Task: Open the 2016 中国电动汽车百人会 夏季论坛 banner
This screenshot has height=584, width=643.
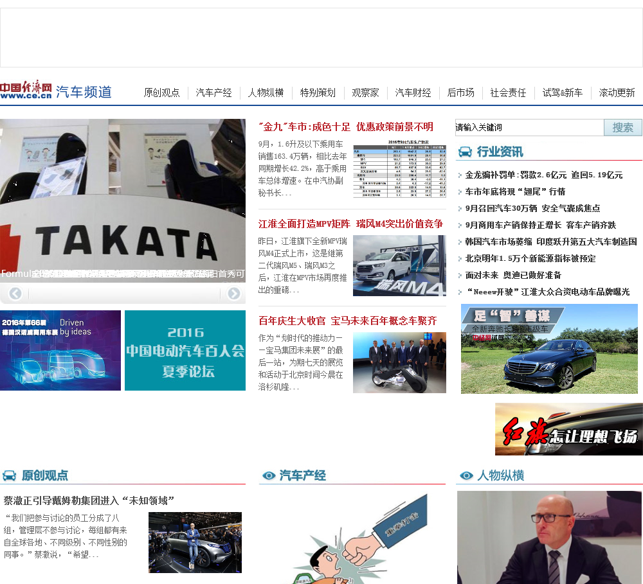Action: (185, 350)
